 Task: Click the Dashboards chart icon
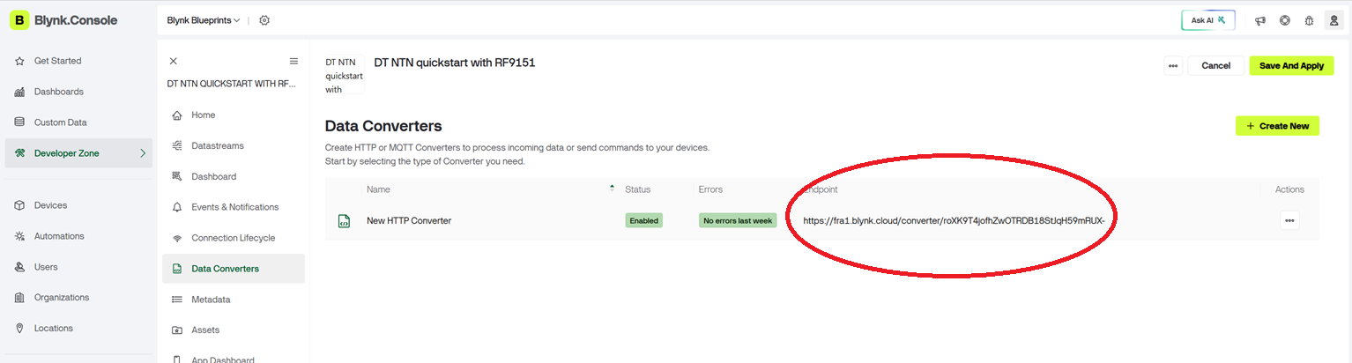pyautogui.click(x=19, y=92)
